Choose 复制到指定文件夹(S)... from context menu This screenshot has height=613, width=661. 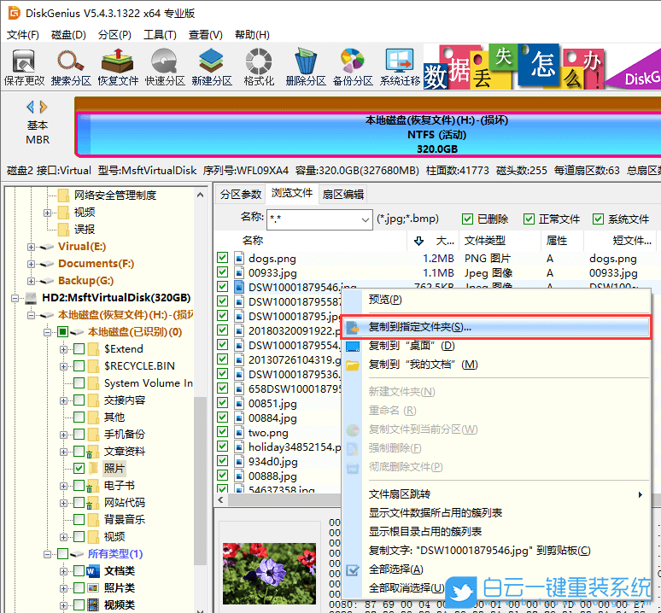tap(419, 327)
